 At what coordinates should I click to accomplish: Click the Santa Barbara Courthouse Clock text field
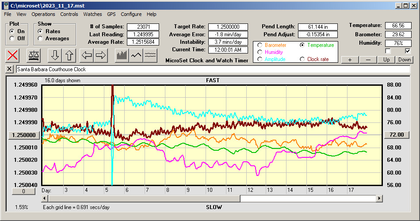(x=212, y=69)
